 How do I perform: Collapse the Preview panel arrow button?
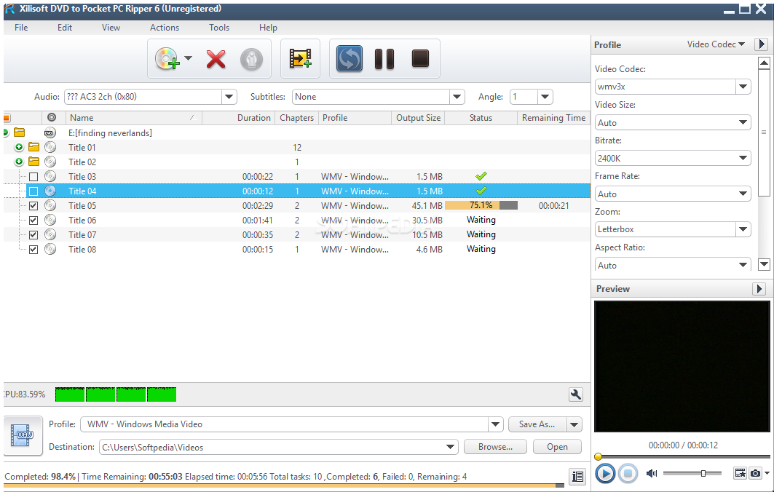(x=759, y=289)
